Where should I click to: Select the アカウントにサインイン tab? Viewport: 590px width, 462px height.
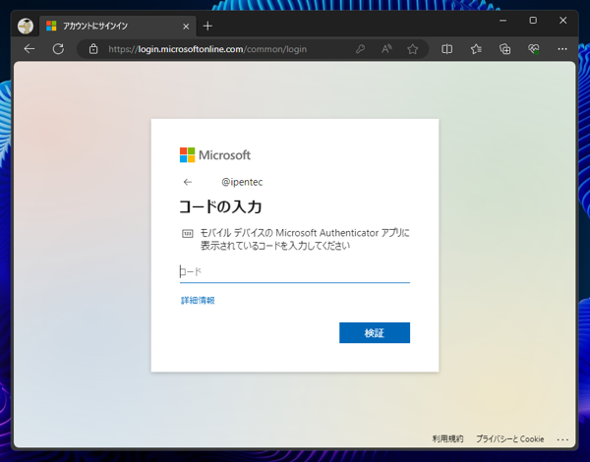117,26
